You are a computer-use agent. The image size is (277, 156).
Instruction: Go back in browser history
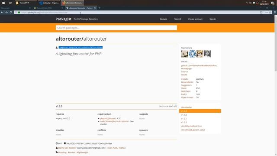tap(2, 13)
